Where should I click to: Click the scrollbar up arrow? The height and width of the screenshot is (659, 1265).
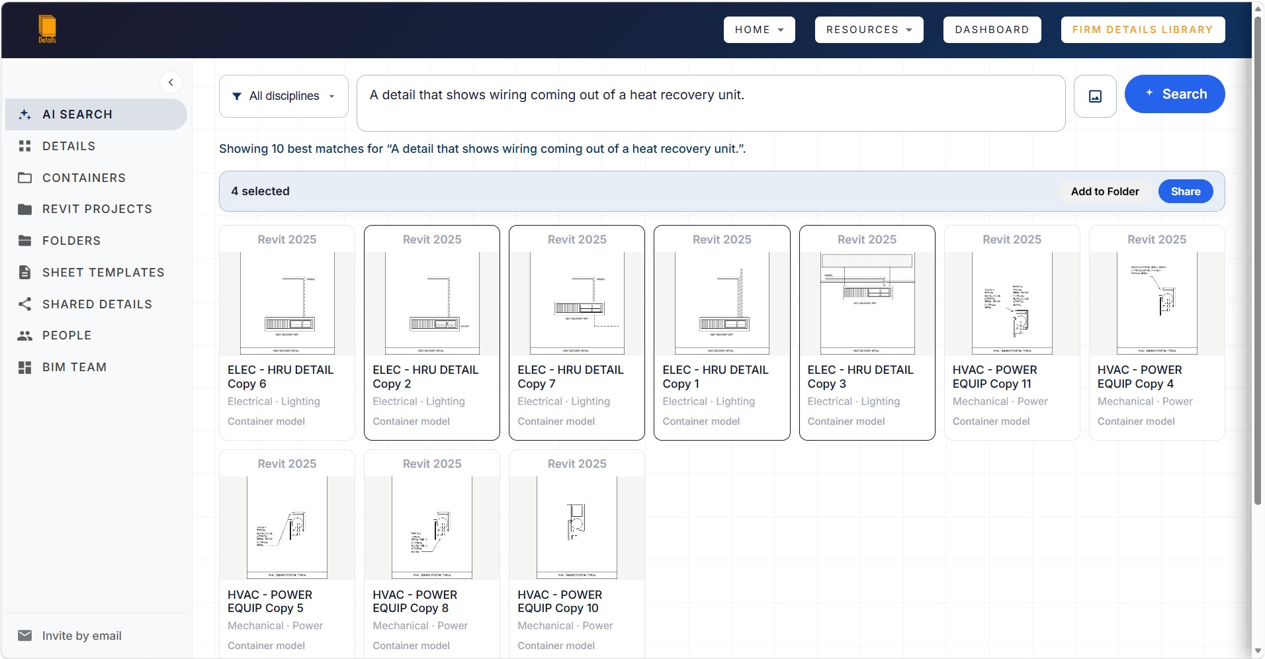tap(1258, 7)
